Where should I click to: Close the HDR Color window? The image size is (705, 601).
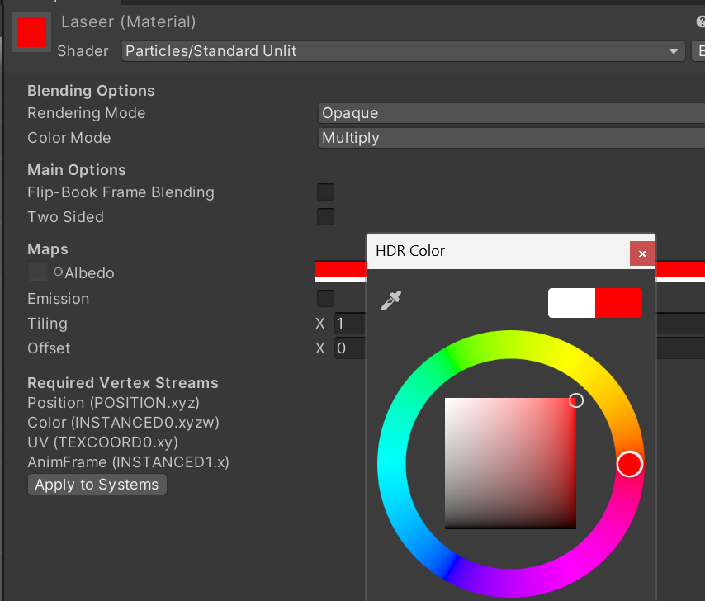coord(642,253)
